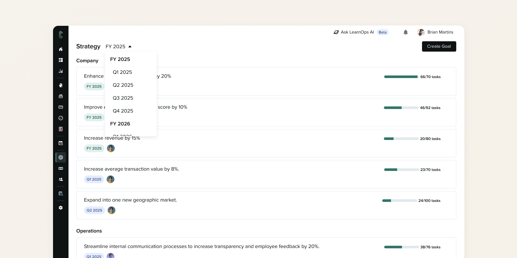Click the owner avatar on Expand geographic market goal

click(111, 210)
